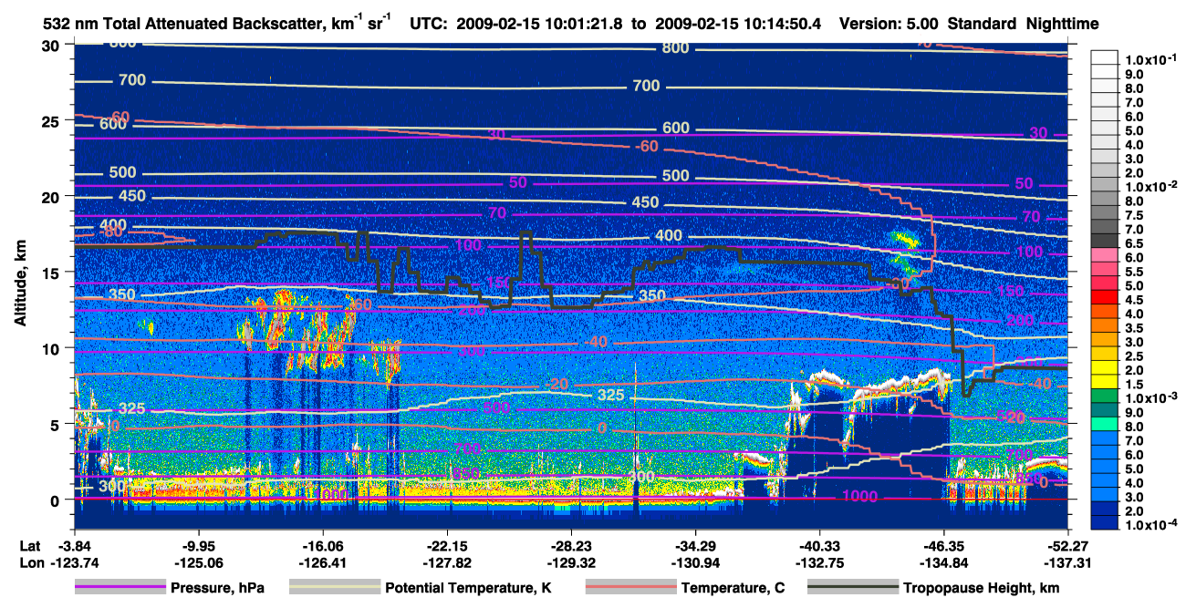
Task: Click the 'Potential Temperature, K' legend label
Action: click(468, 588)
